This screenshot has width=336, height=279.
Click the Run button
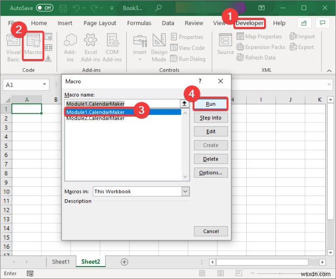(x=211, y=104)
